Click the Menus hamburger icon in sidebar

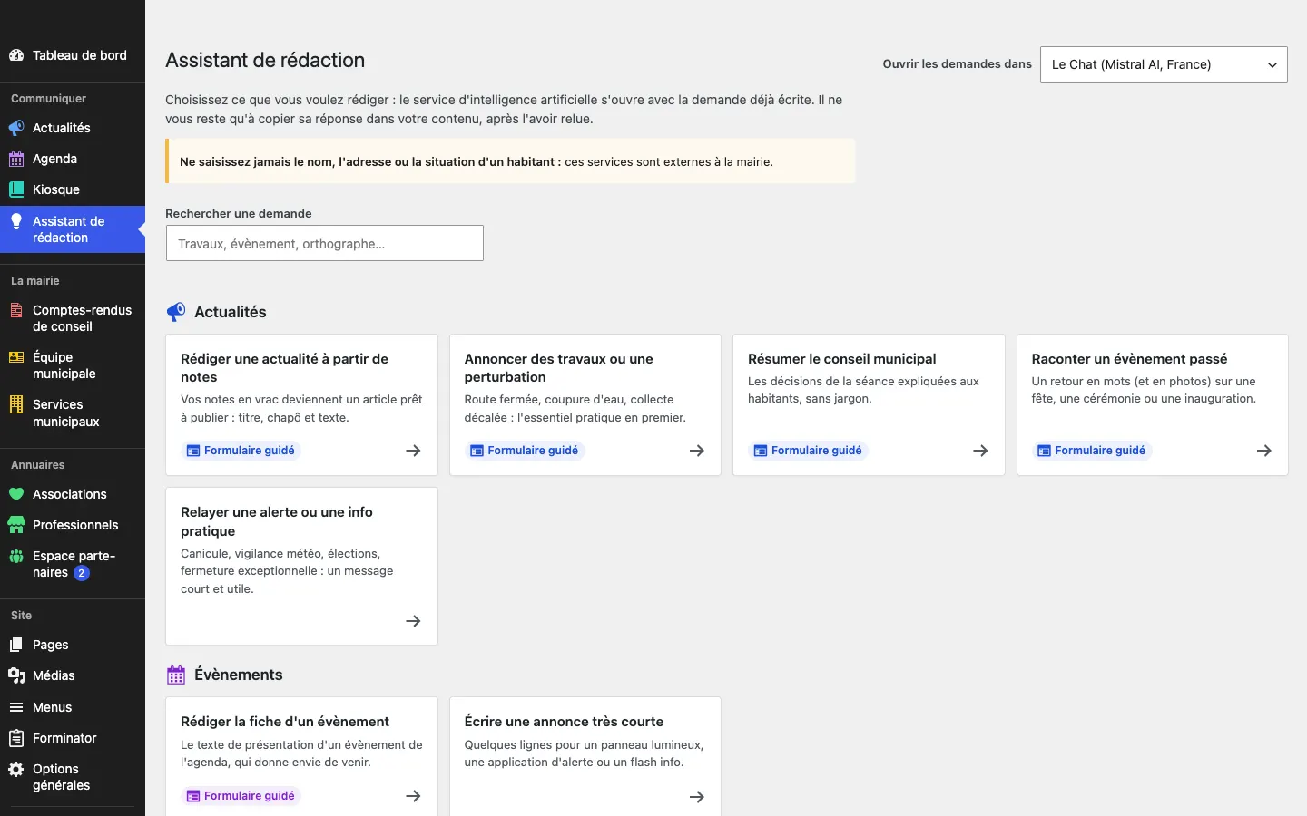pyautogui.click(x=16, y=707)
